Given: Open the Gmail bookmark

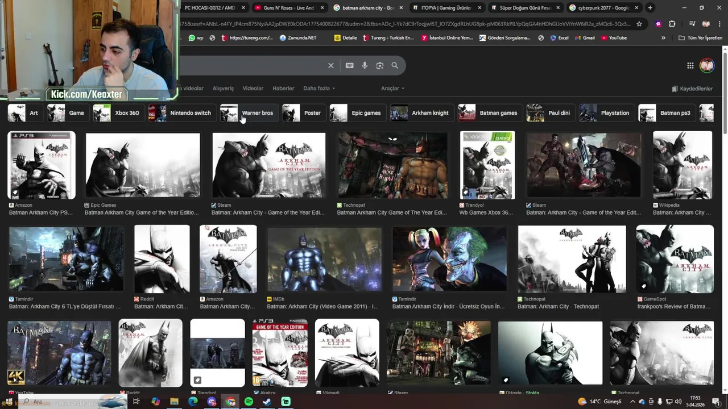Looking at the screenshot, I should point(584,37).
